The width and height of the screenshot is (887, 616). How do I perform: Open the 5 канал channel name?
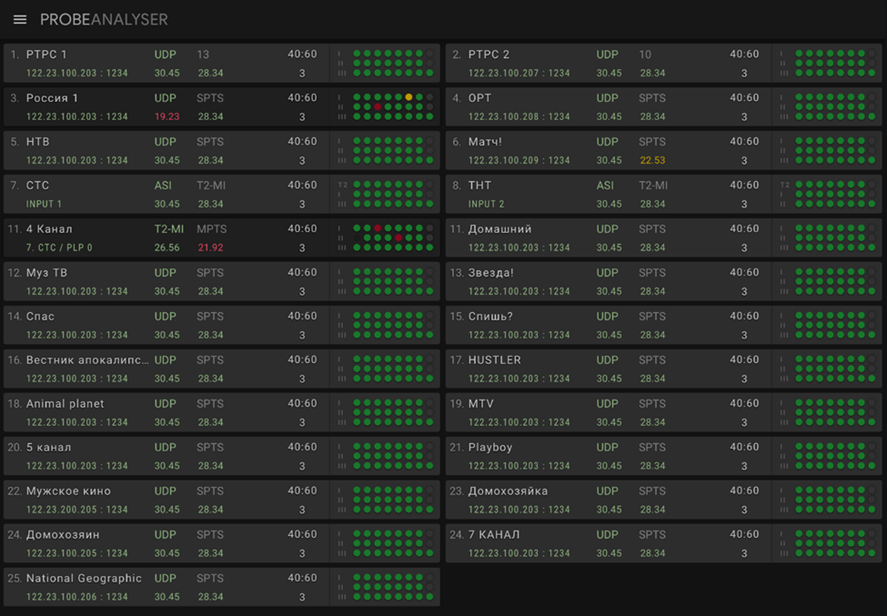[49, 447]
